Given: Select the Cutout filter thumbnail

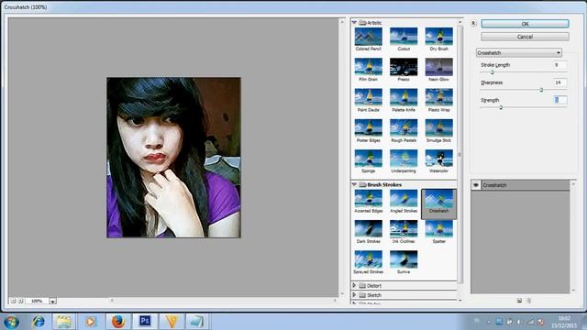Looking at the screenshot, I should 404,37.
